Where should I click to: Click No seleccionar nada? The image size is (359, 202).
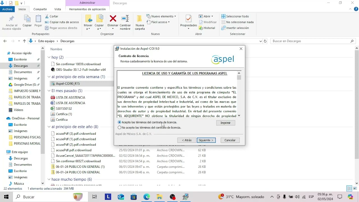[237, 22]
